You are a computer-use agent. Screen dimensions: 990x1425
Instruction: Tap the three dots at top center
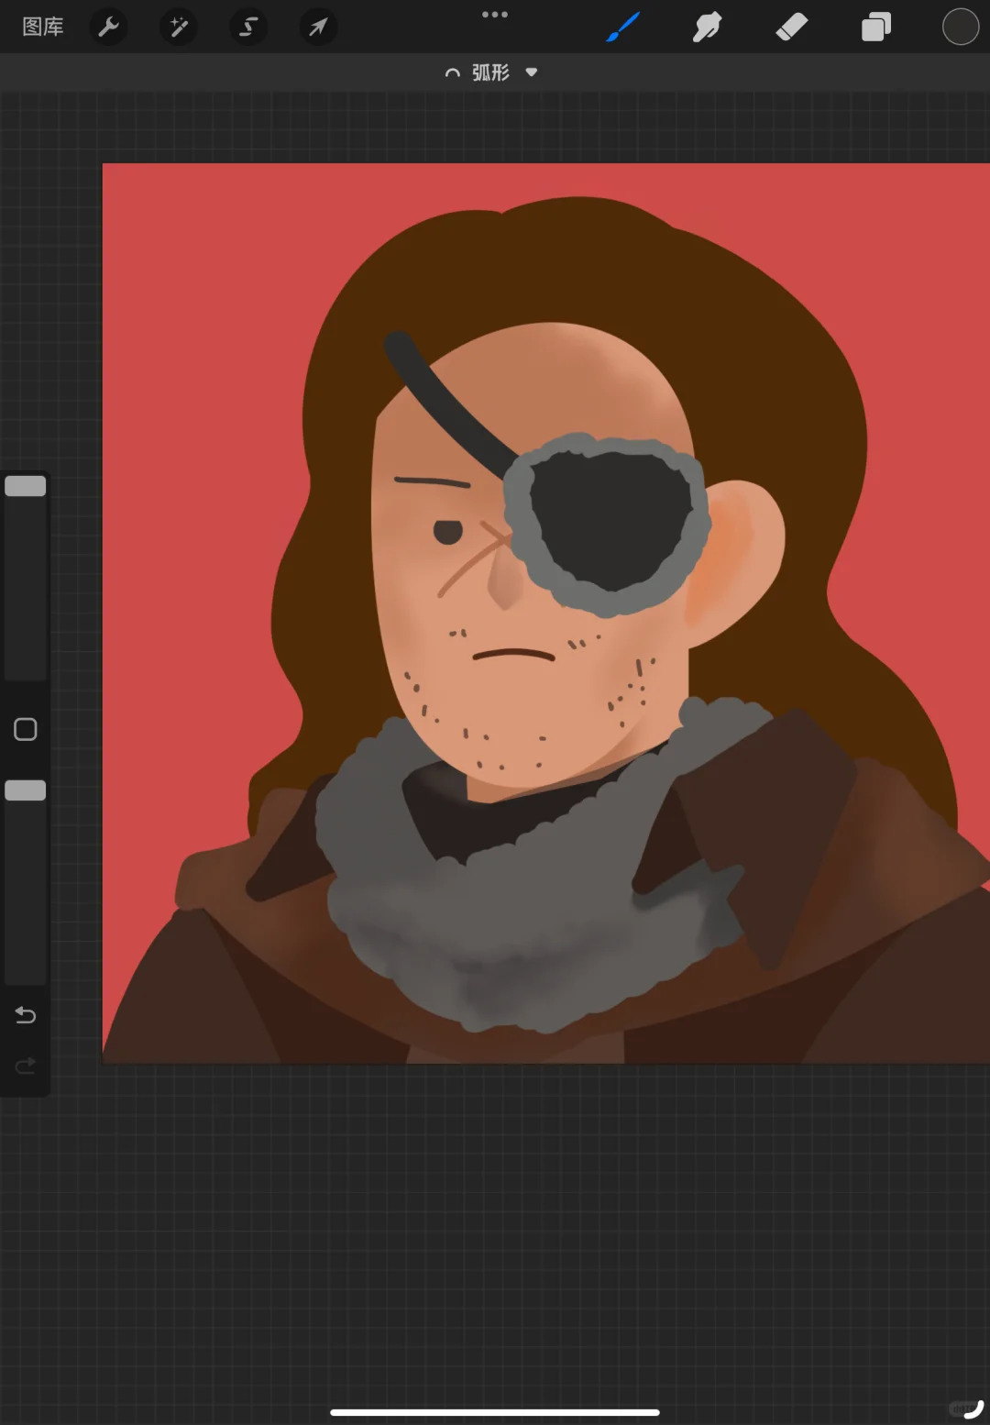pyautogui.click(x=495, y=15)
